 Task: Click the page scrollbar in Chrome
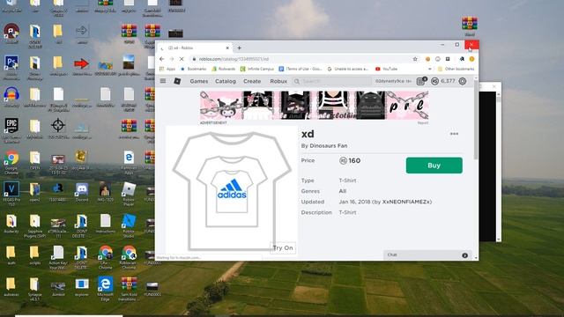pos(476,119)
